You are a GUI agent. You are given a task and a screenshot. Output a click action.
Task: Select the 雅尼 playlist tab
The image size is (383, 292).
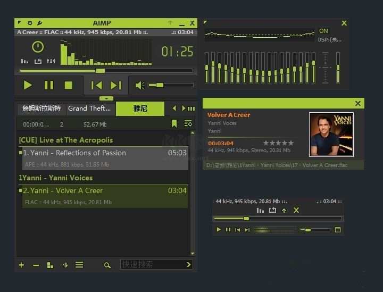click(140, 109)
